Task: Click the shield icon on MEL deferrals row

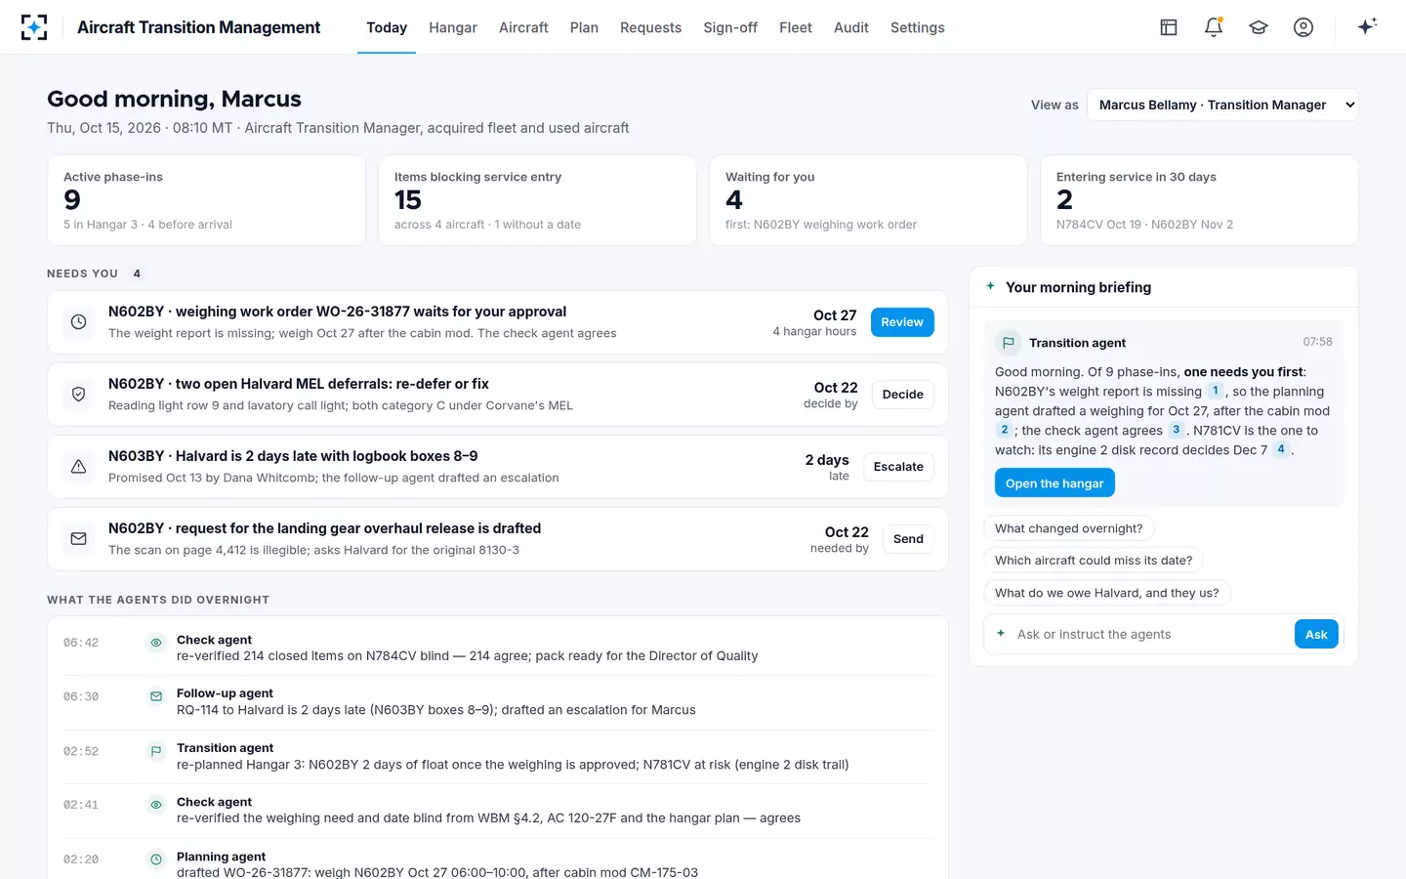Action: (79, 395)
